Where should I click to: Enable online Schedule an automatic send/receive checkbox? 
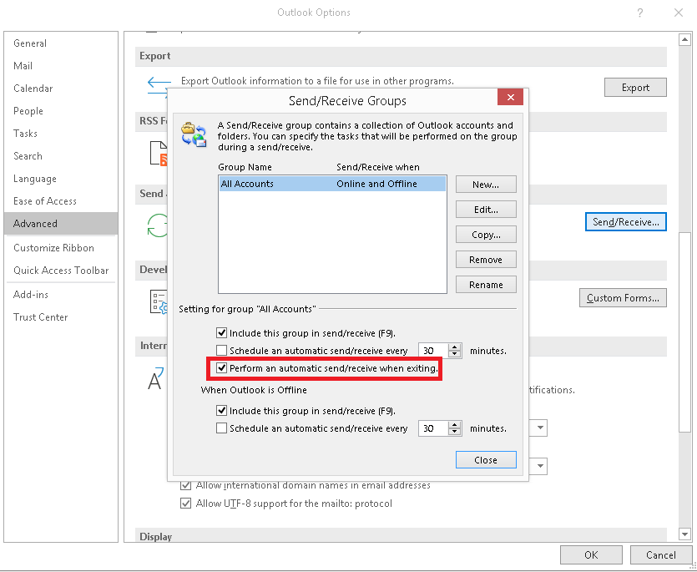221,351
